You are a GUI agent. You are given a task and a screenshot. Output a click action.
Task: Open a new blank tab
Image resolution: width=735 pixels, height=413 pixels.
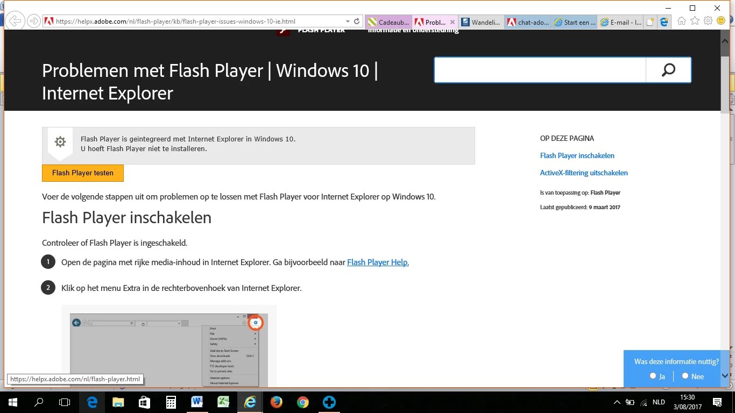[651, 22]
